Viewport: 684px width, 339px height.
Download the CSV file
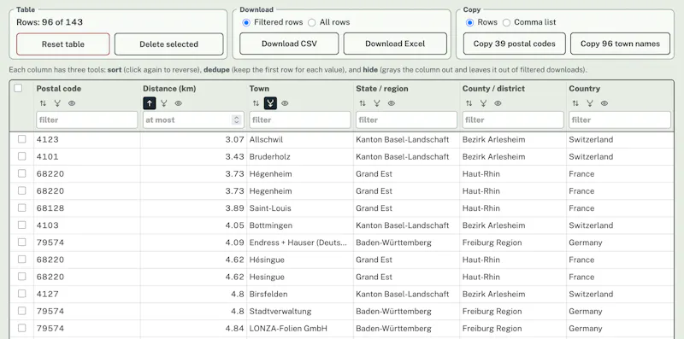[x=289, y=44]
